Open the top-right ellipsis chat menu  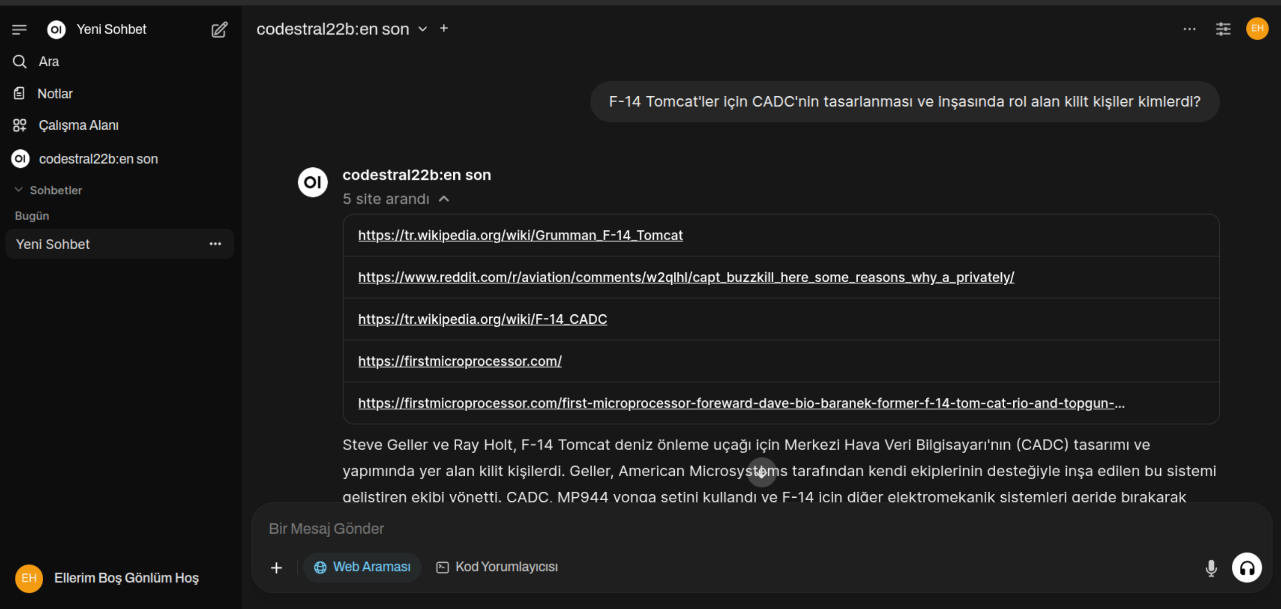pos(1189,29)
